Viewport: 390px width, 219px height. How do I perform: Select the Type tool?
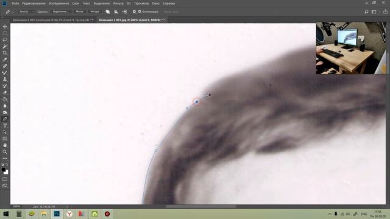point(5,126)
